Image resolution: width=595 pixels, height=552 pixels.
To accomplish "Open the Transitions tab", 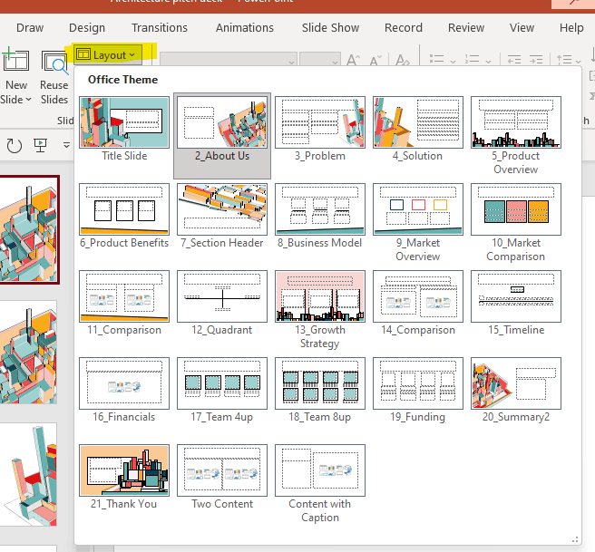I will point(160,28).
